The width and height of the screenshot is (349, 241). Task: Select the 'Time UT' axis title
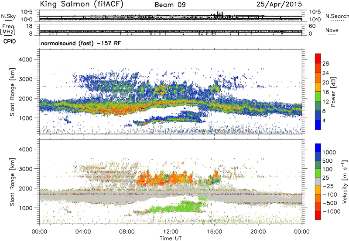pos(171,238)
